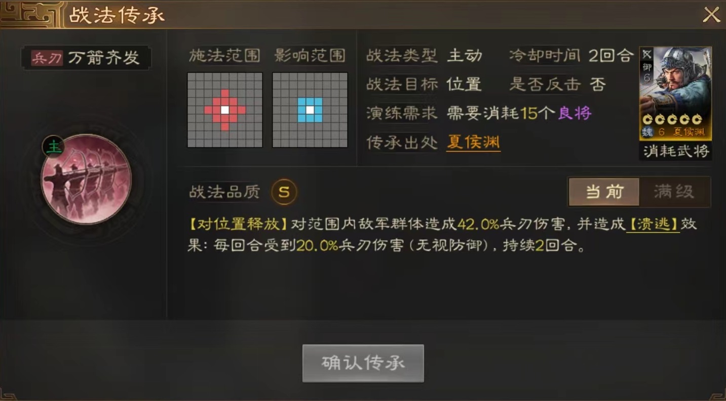This screenshot has width=726, height=401.
Task: Click the gold star row on general card
Action: (x=672, y=120)
